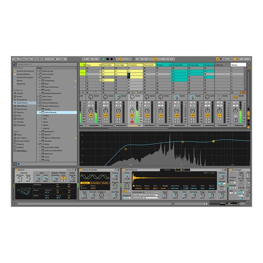263x263 pixels.
Task: Collapse the Dynamics folder
Action: 38,78
